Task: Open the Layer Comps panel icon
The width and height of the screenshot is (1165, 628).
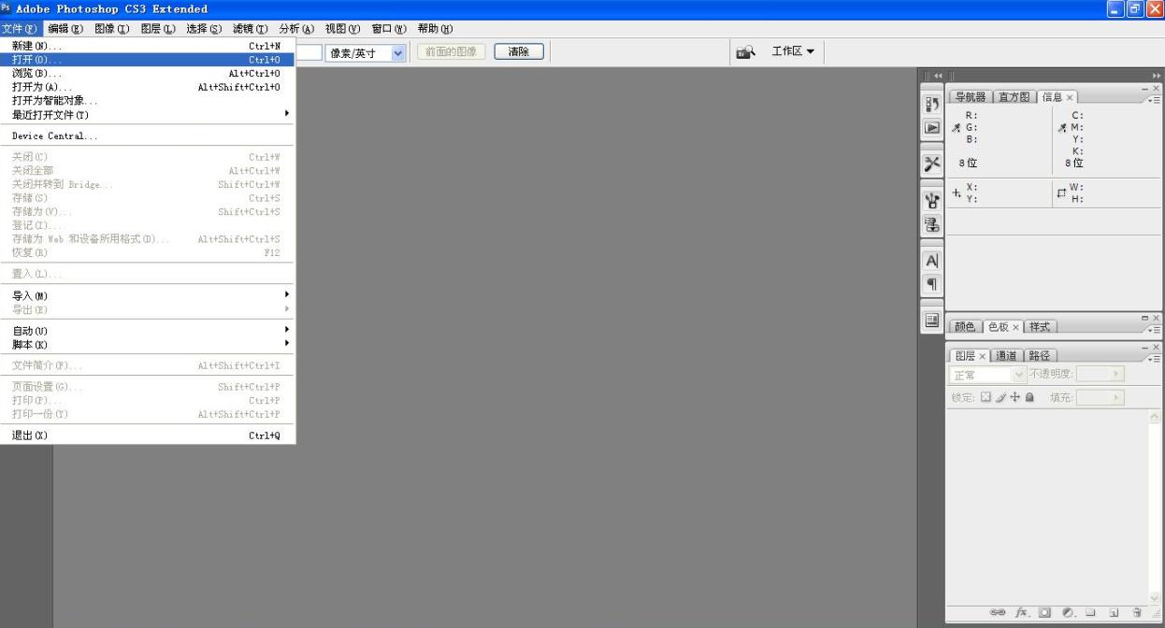Action: (x=932, y=320)
